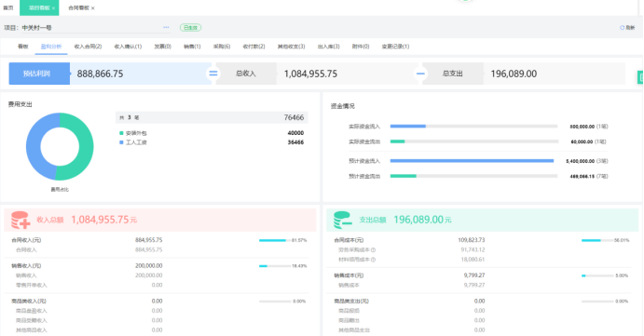Click the 40000 value for 安装外包
This screenshot has width=644, height=336.
point(295,133)
